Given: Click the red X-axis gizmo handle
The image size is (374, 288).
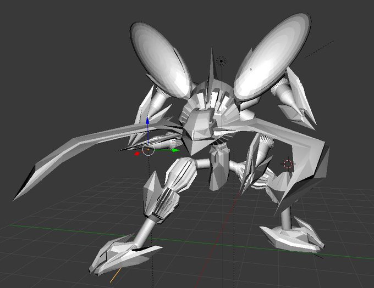Looking at the screenshot, I should click(137, 154).
